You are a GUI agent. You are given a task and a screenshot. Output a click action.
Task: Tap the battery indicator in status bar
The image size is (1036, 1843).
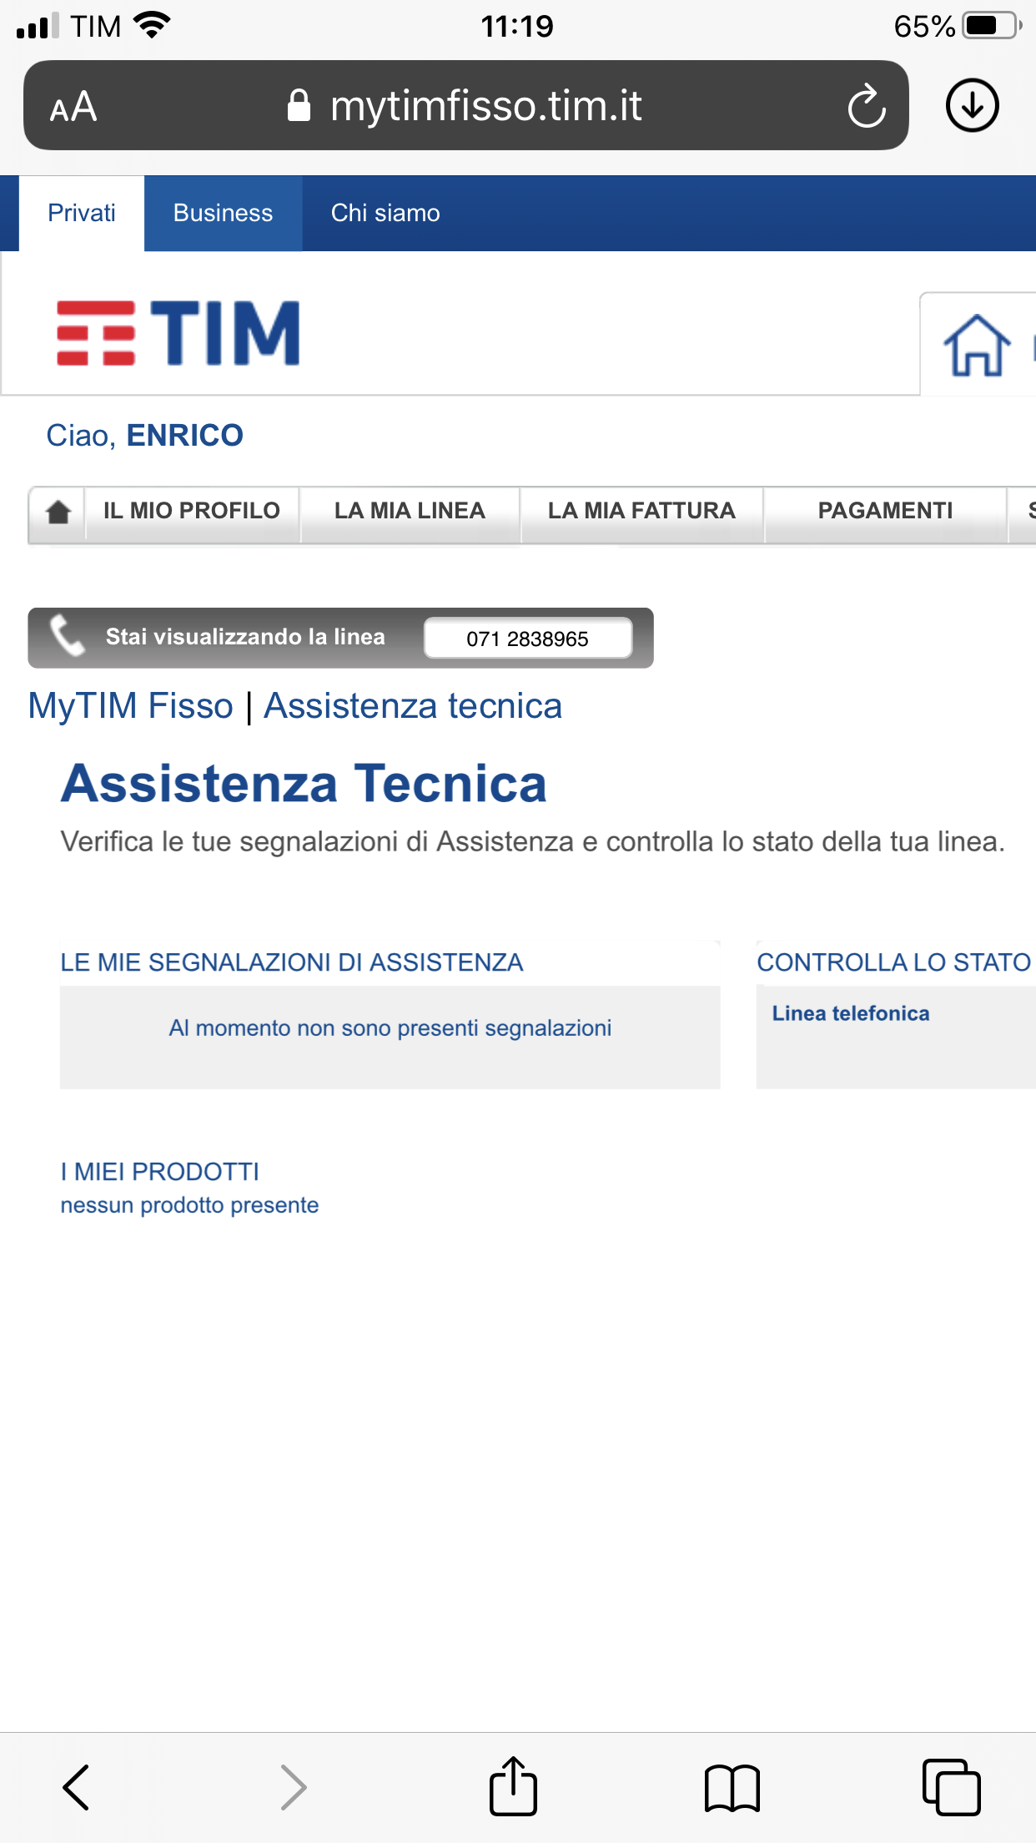[x=991, y=26]
